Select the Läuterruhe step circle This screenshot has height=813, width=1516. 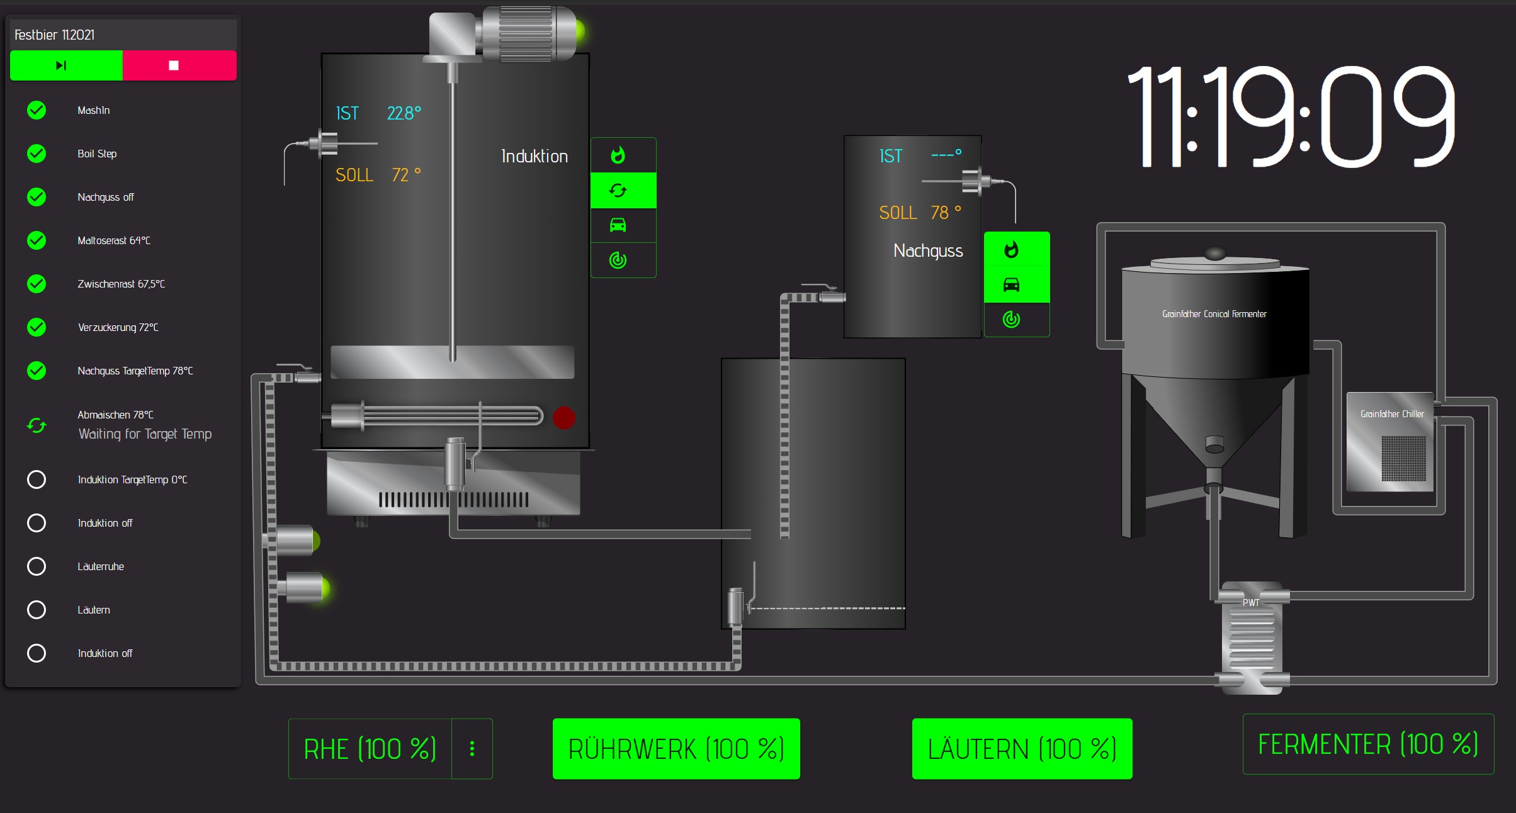37,566
